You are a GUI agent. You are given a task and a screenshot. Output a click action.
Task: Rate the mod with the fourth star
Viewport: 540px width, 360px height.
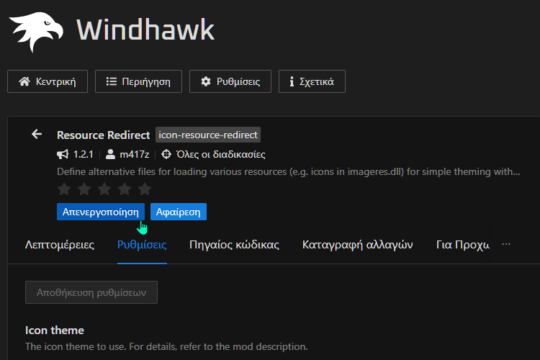pos(125,189)
